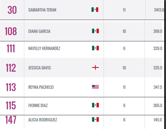Click rank number 108
This screenshot has height=129, width=166.
click(x=11, y=31)
